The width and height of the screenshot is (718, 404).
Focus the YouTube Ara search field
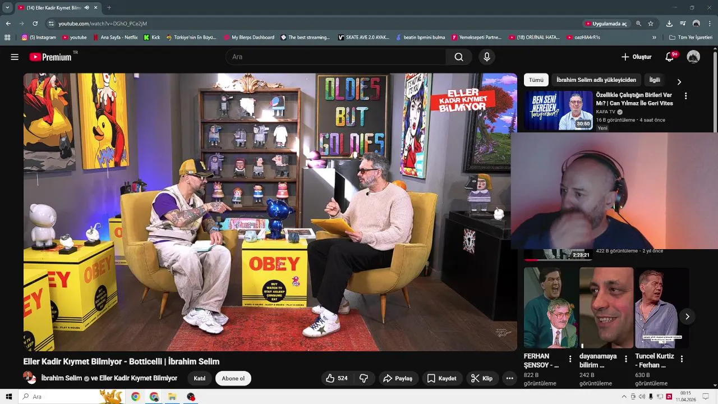[335, 57]
